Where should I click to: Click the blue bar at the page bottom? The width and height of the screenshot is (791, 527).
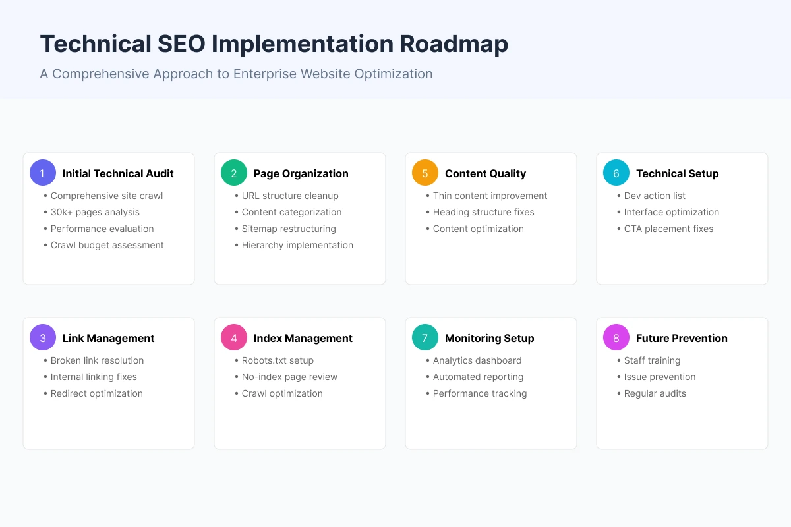[x=395, y=520]
